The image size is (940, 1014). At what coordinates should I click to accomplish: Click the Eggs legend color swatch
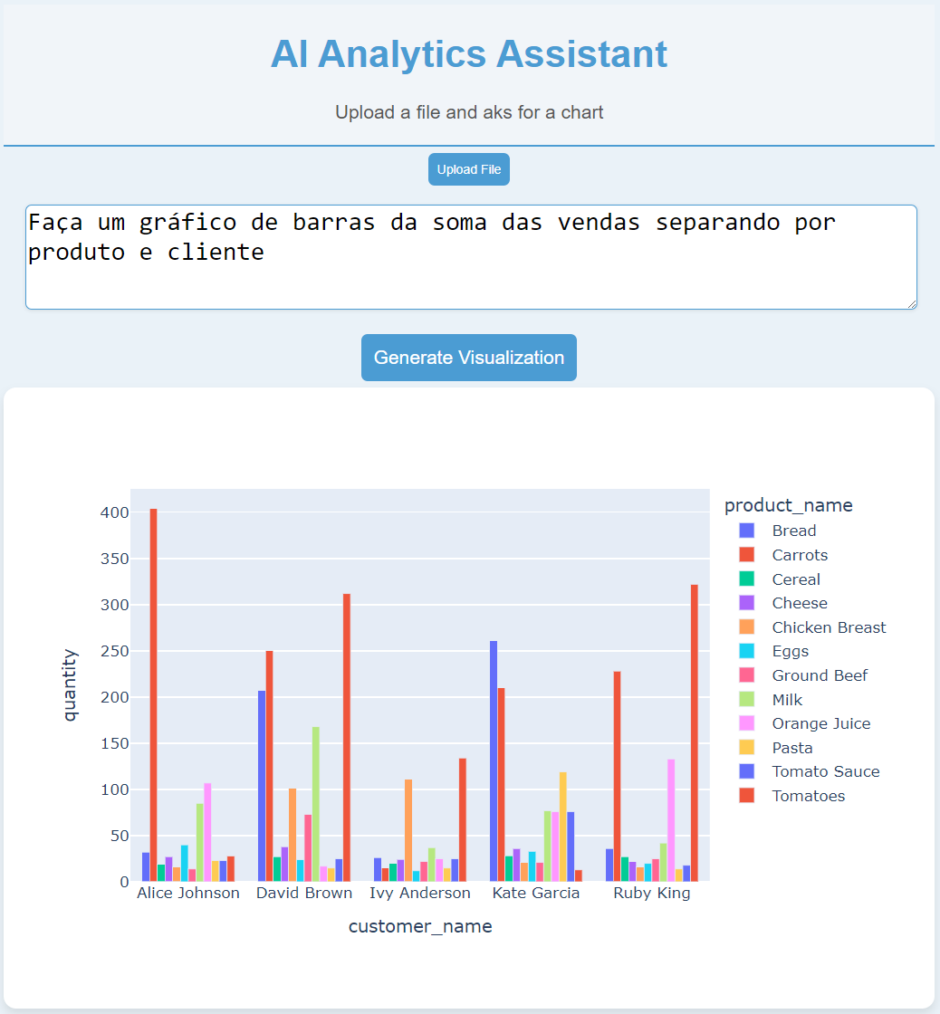point(747,651)
